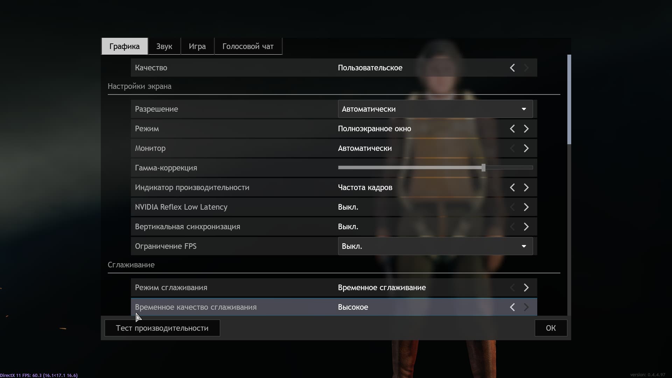This screenshot has height=378, width=672.
Task: Change Индикатор производительности from Частота кадров
Action: (x=526, y=187)
